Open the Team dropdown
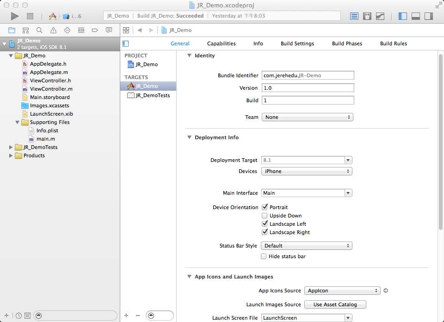 tap(307, 117)
